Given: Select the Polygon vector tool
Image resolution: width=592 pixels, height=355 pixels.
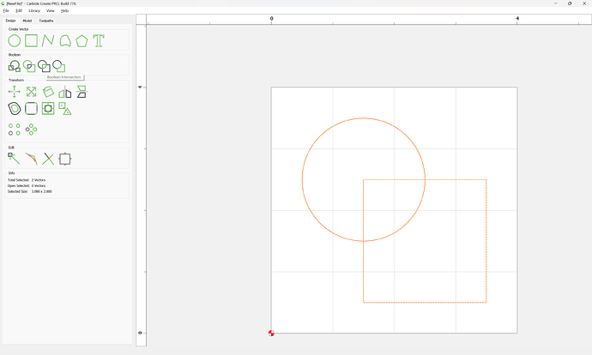Looking at the screenshot, I should click(82, 41).
